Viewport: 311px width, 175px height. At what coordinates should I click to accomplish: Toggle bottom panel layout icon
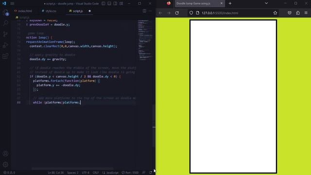click(x=109, y=3)
